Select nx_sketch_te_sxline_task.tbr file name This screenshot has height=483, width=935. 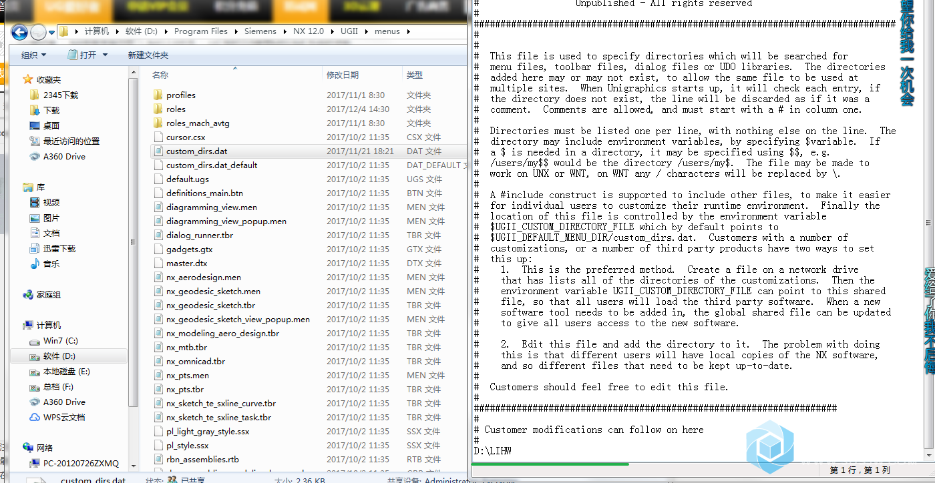point(219,418)
